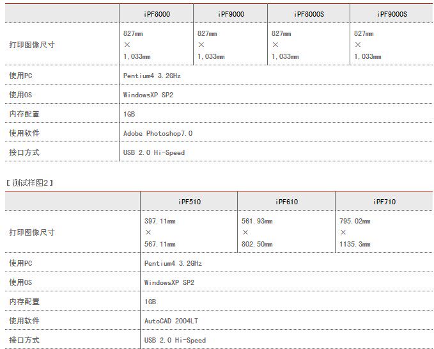
Task: Click the first table's 打印图像尺寸 row label
Action: click(x=32, y=44)
